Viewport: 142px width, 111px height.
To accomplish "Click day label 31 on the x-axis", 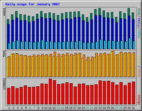I will click(133, 108).
